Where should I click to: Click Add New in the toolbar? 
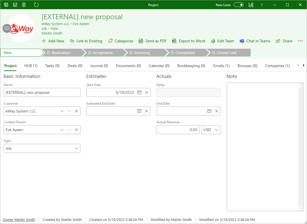coord(53,41)
